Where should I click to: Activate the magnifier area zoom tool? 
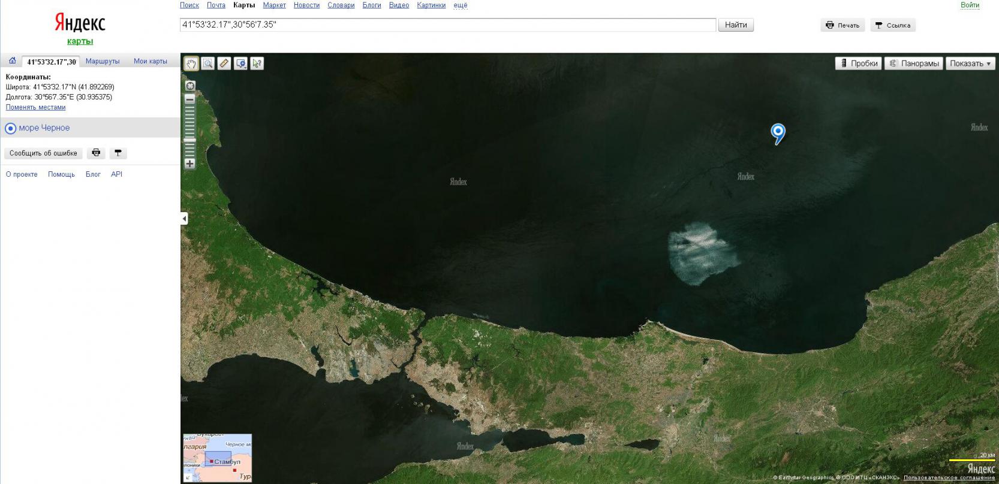[x=207, y=63]
